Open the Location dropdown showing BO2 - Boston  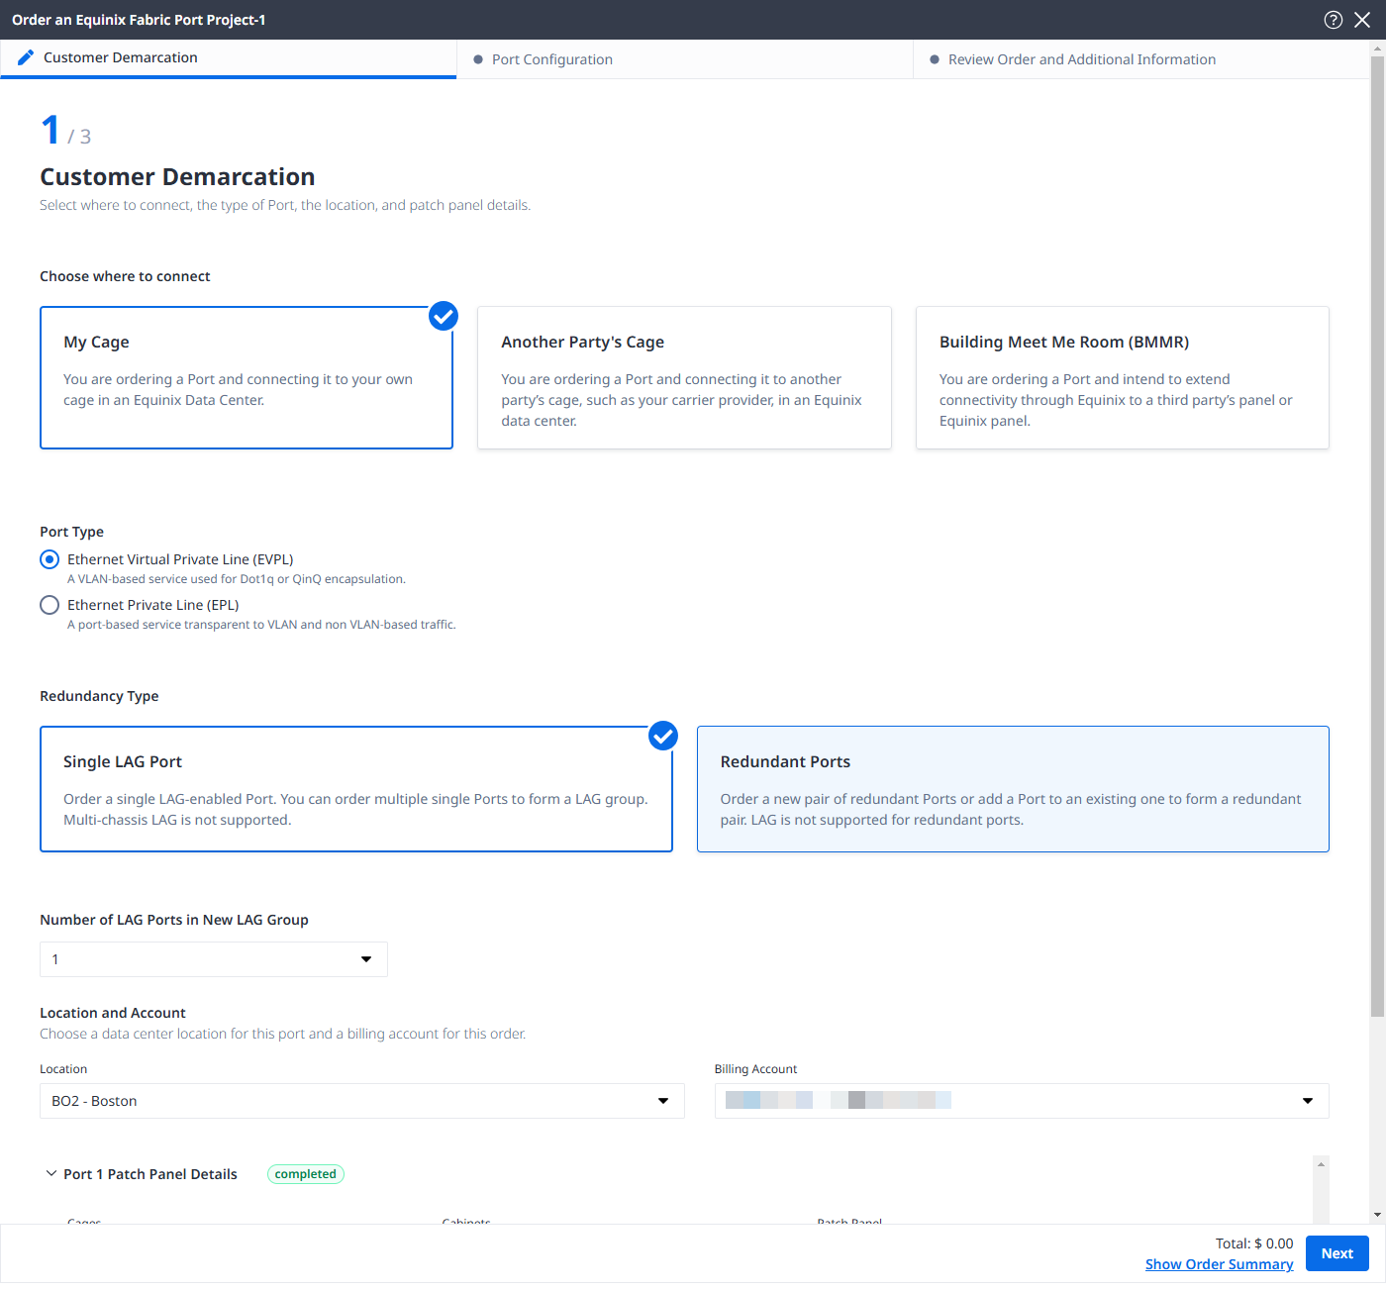point(362,1101)
